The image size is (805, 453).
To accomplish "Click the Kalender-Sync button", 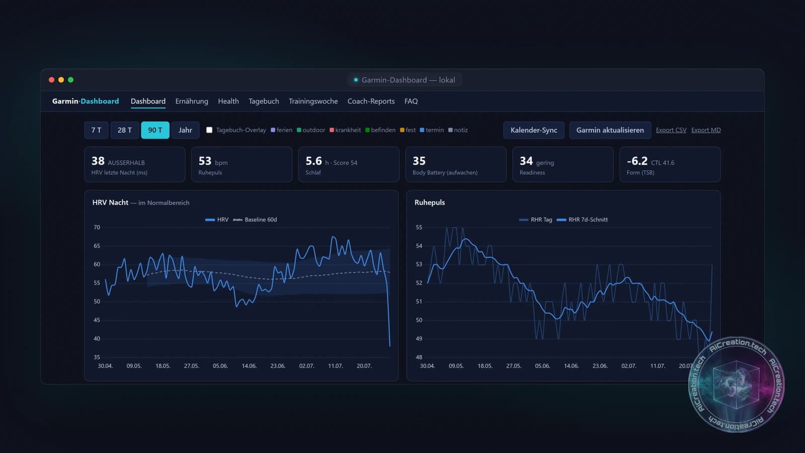I will (x=534, y=130).
